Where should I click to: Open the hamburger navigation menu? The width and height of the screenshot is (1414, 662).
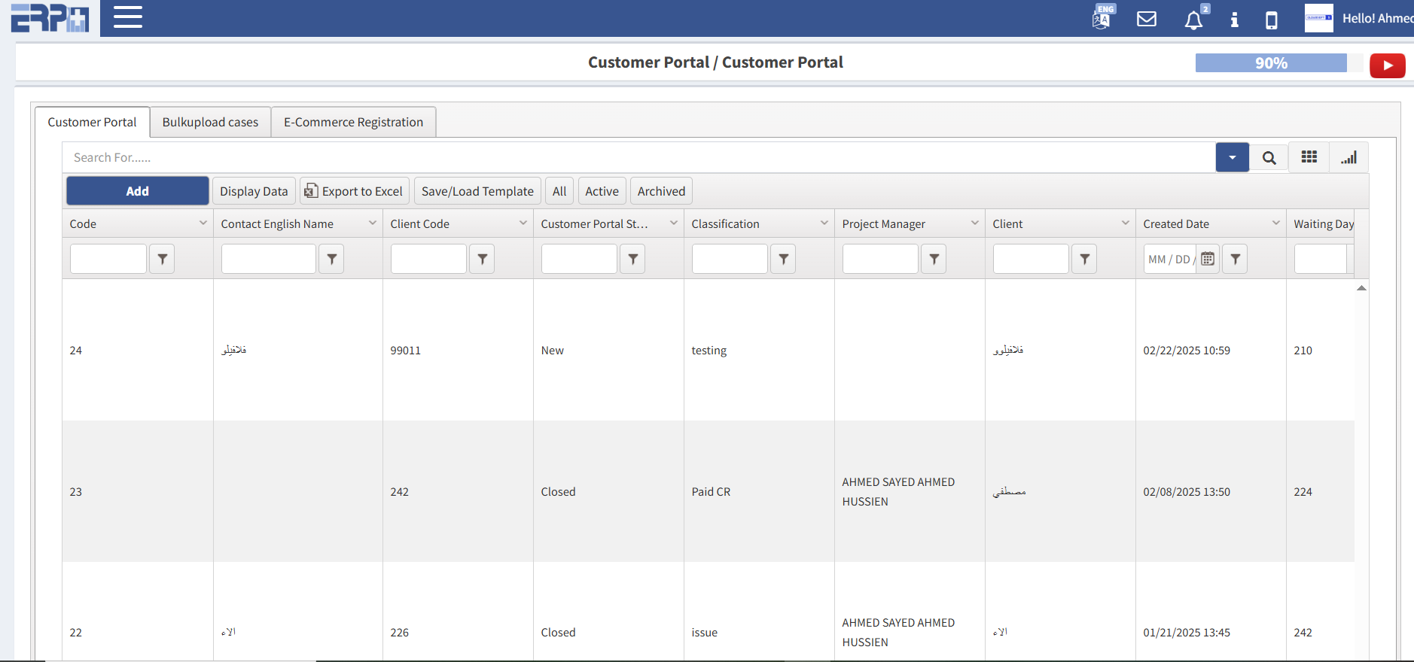[127, 17]
